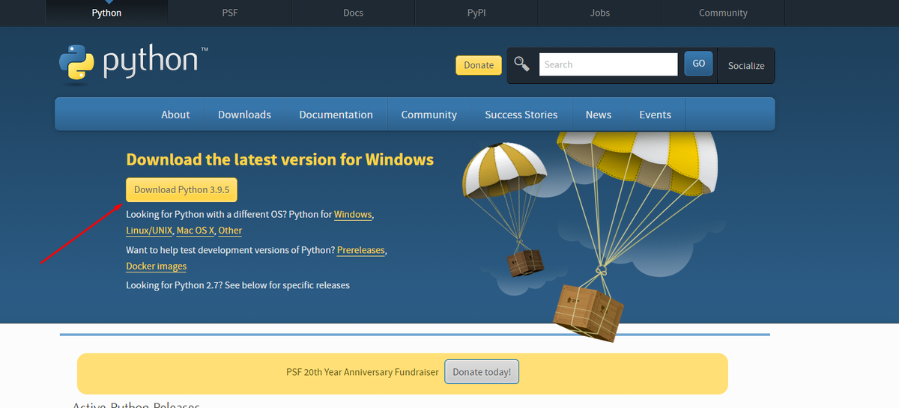Screen dimensions: 899x408
Task: Open Community in the main navigation bar
Action: 429,115
